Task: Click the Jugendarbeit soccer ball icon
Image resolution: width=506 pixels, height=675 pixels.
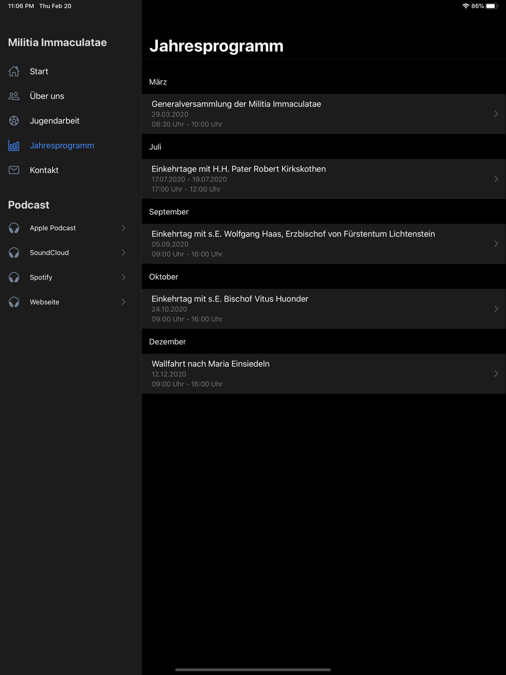Action: pos(14,121)
